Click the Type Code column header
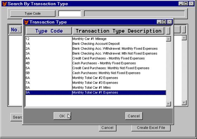The image size is (197, 139). click(49, 31)
